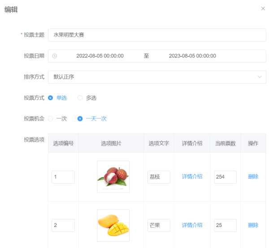This screenshot has height=248, width=269.
Task: Choose the 一天一次 voting chance radio
Action: pos(80,119)
